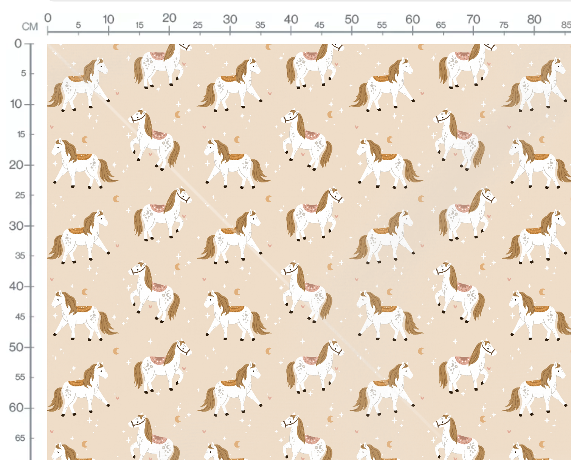Click the 45 mark on horizontal ruler
The width and height of the screenshot is (571, 460).
tap(319, 25)
